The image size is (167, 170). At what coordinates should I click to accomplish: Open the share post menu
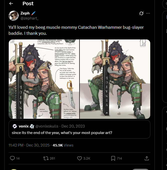147,158
